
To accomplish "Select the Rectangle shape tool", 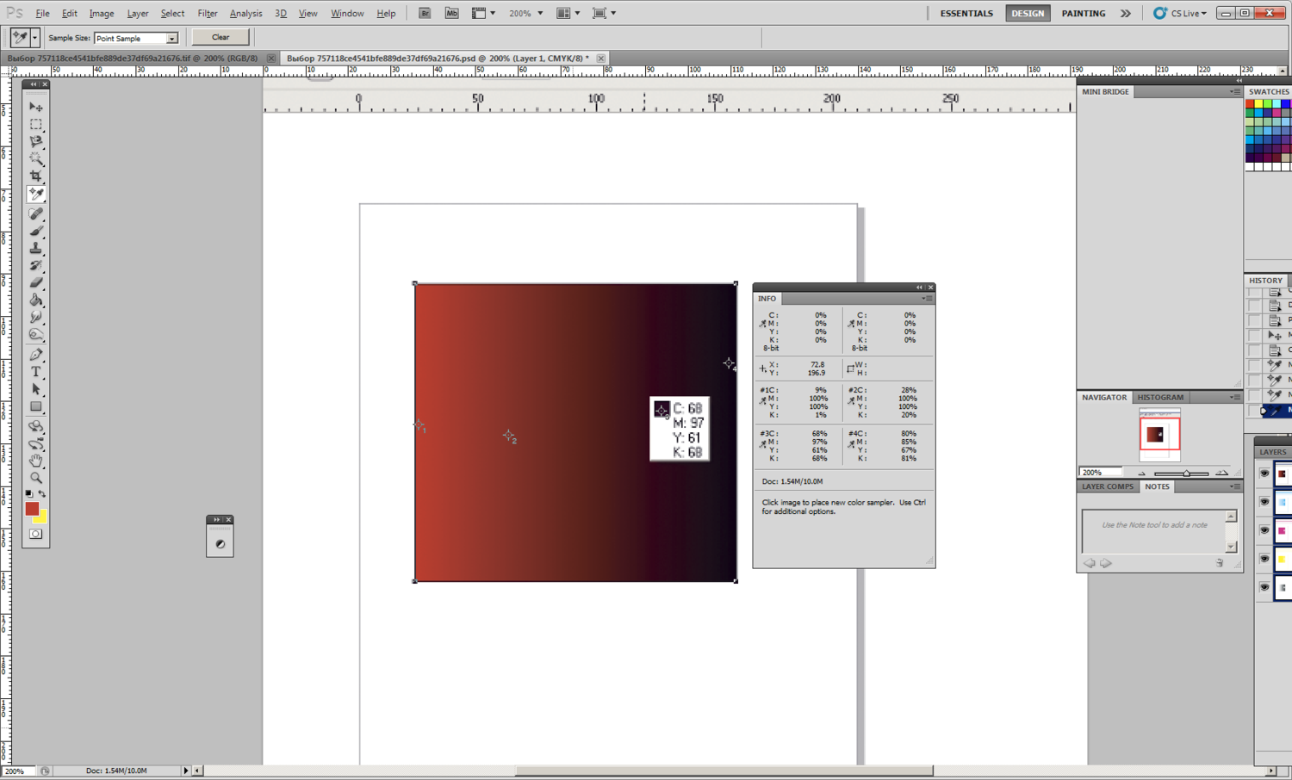I will click(36, 406).
